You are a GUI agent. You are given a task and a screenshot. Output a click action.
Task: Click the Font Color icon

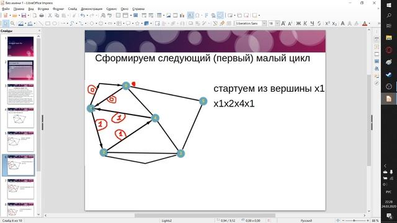point(365,24)
